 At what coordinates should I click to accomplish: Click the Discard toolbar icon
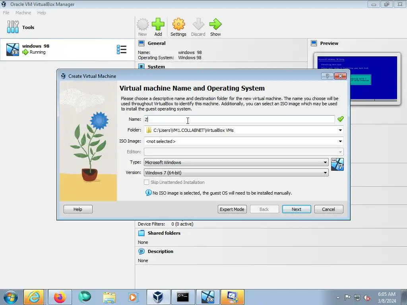[198, 24]
